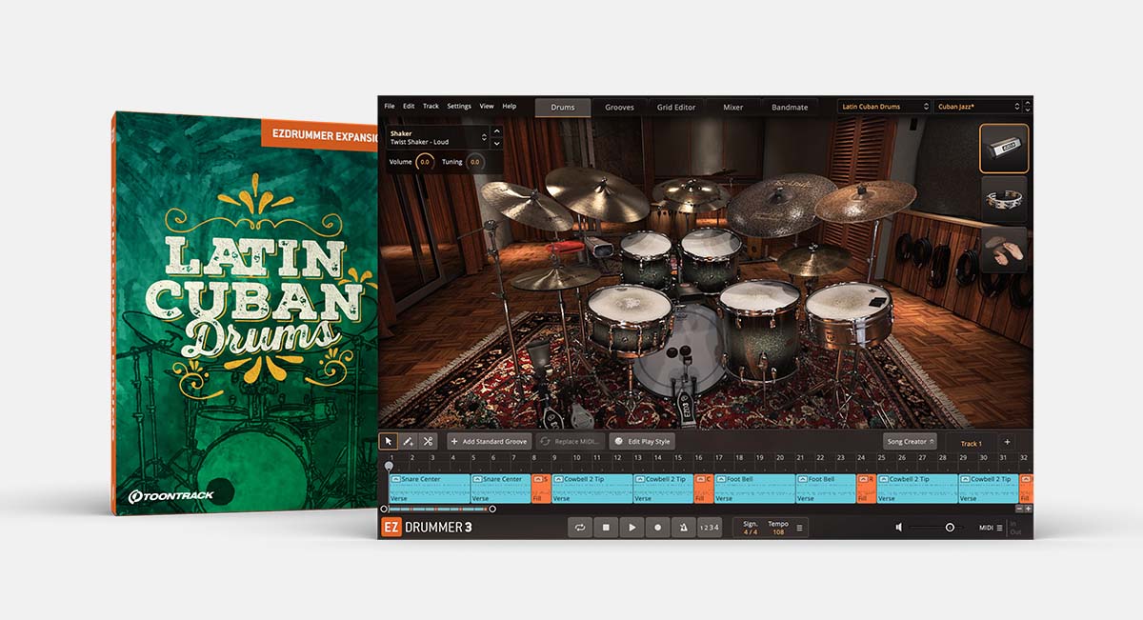Select the hand clap percussion thumbnail
Screen dimensions: 1143x620
[1004, 250]
